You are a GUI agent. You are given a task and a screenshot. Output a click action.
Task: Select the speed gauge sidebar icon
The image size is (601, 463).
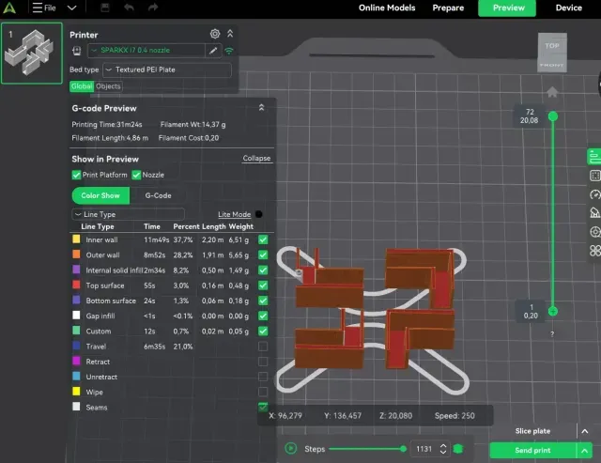[x=594, y=194]
